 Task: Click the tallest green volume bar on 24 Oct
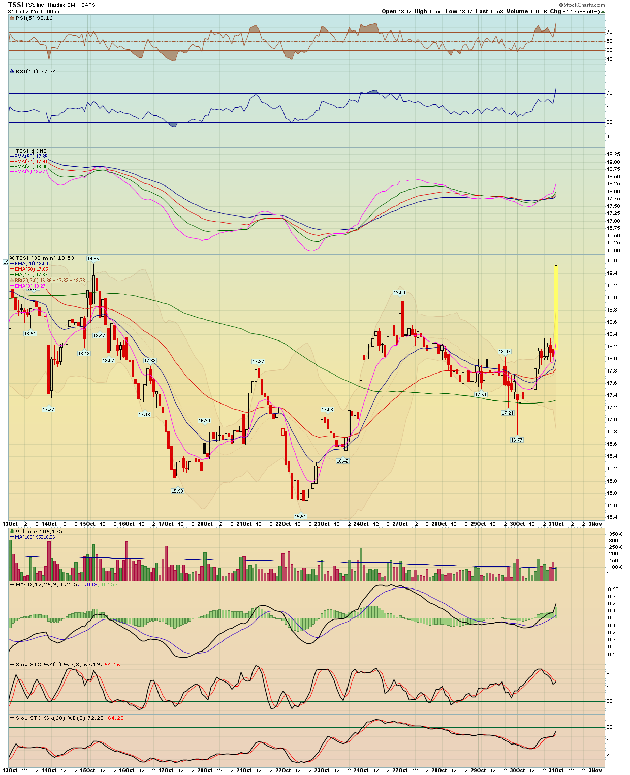pyautogui.click(x=361, y=564)
